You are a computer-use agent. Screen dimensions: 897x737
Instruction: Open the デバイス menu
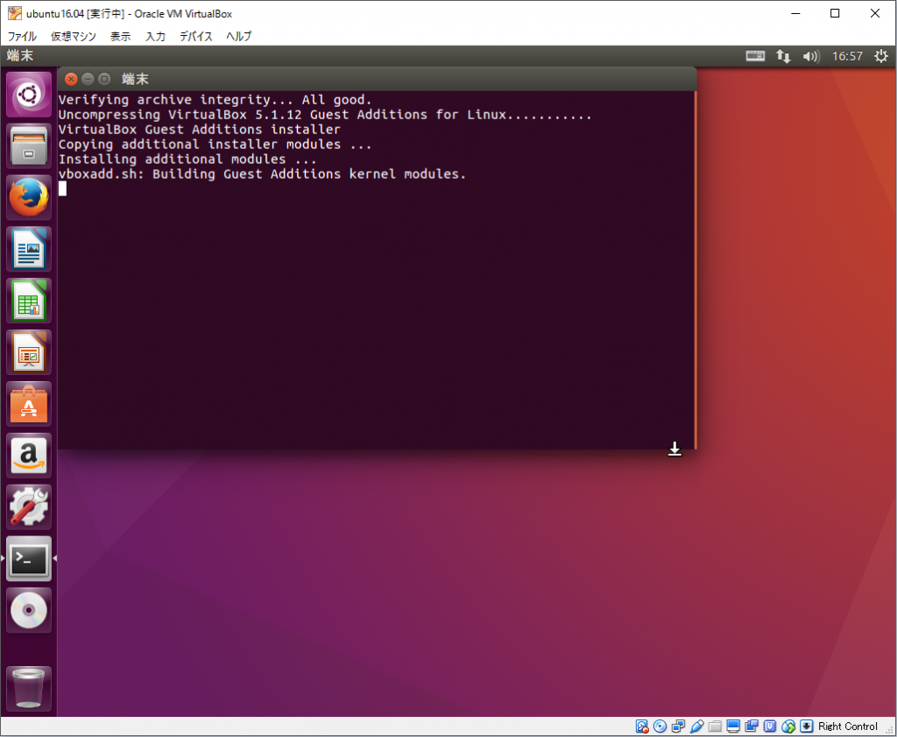coord(196,36)
